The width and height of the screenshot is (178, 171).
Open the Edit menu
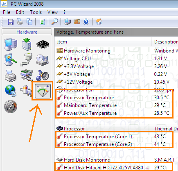click(x=20, y=12)
